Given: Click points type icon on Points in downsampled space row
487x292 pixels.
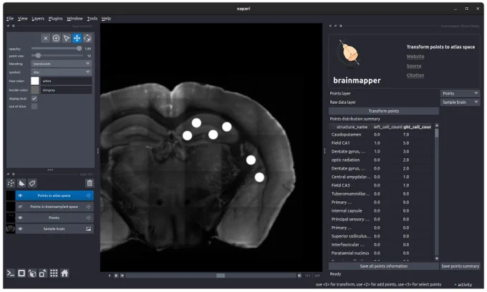Looking at the screenshot, I should pyautogui.click(x=88, y=207).
